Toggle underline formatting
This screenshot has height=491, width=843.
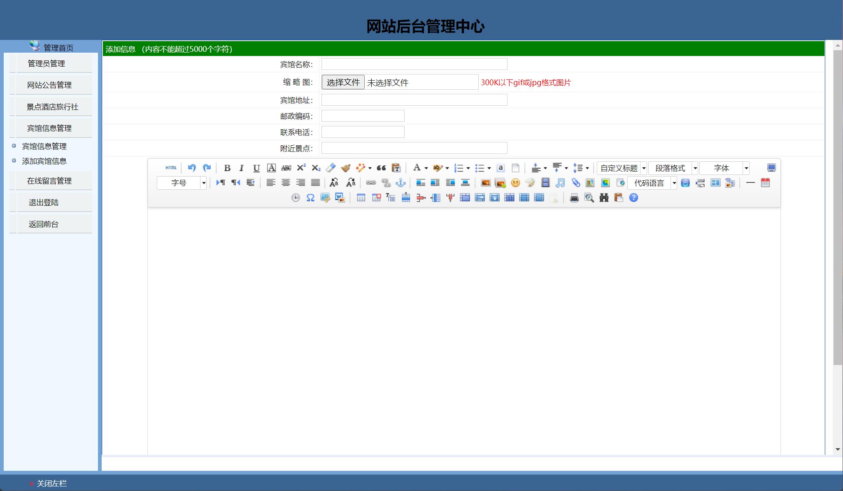click(256, 168)
